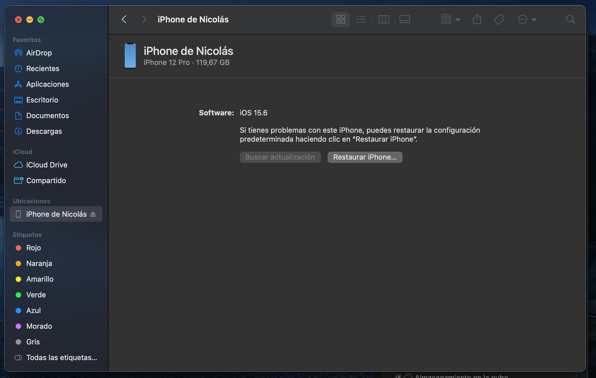The image size is (596, 378).
Task: Click the blue iPhone device thumbnail
Action: 130,55
